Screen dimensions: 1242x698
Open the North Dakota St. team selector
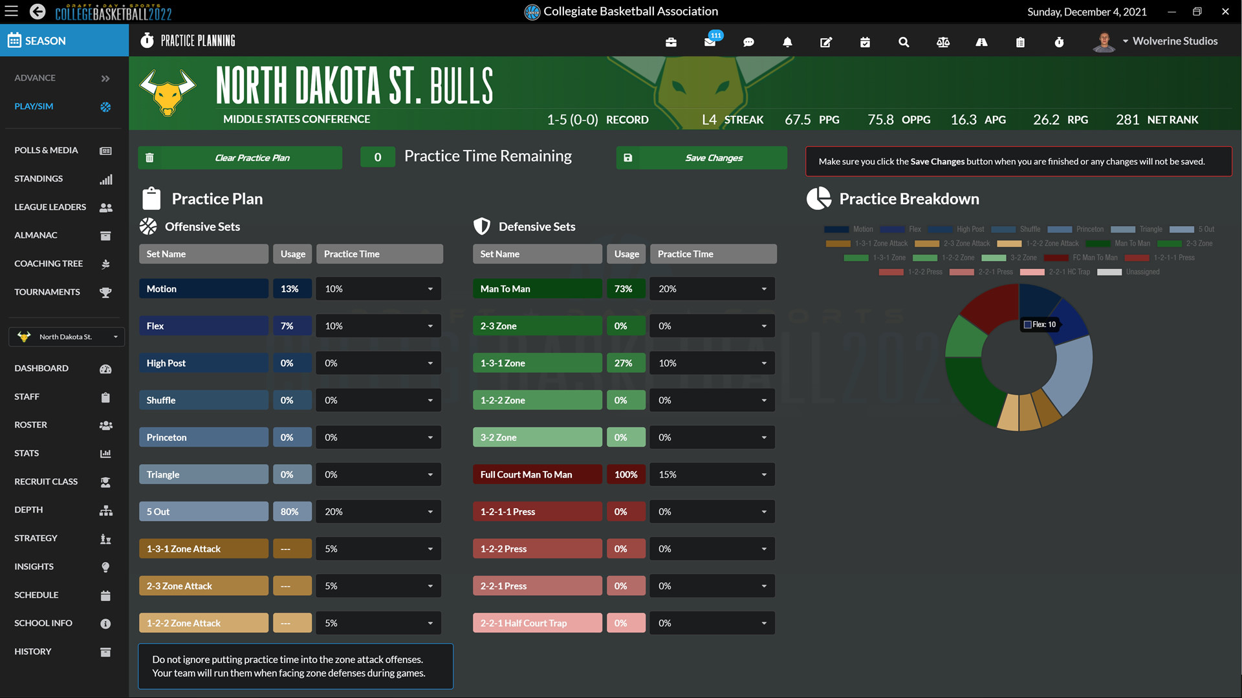(x=66, y=336)
